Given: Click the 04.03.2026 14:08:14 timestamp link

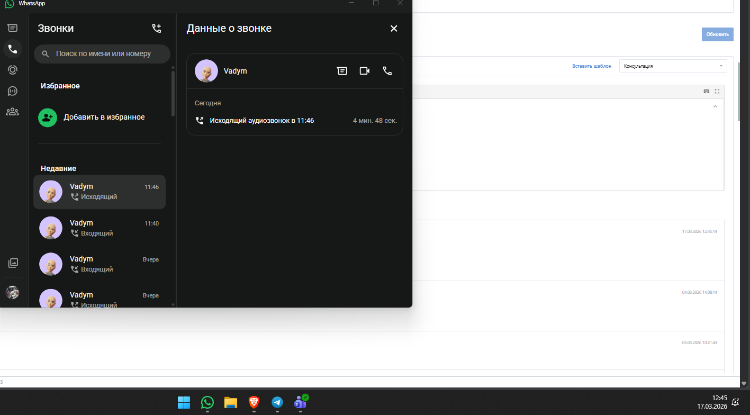Looking at the screenshot, I should pyautogui.click(x=700, y=292).
